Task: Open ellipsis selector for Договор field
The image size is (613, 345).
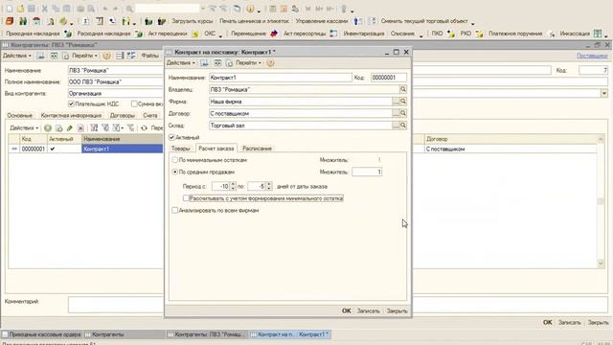Action: (396, 113)
